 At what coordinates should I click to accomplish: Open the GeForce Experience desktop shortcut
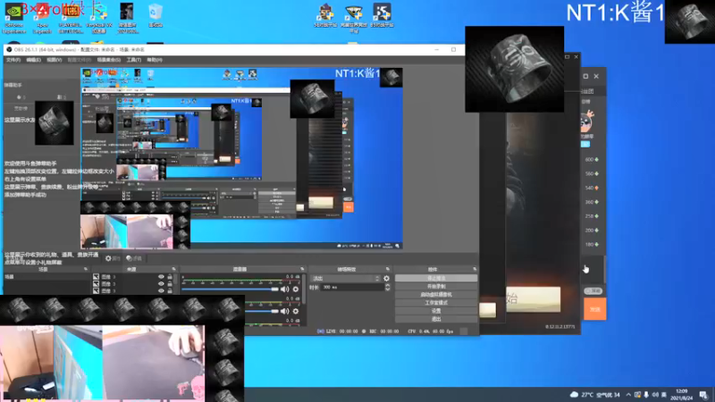(x=13, y=18)
